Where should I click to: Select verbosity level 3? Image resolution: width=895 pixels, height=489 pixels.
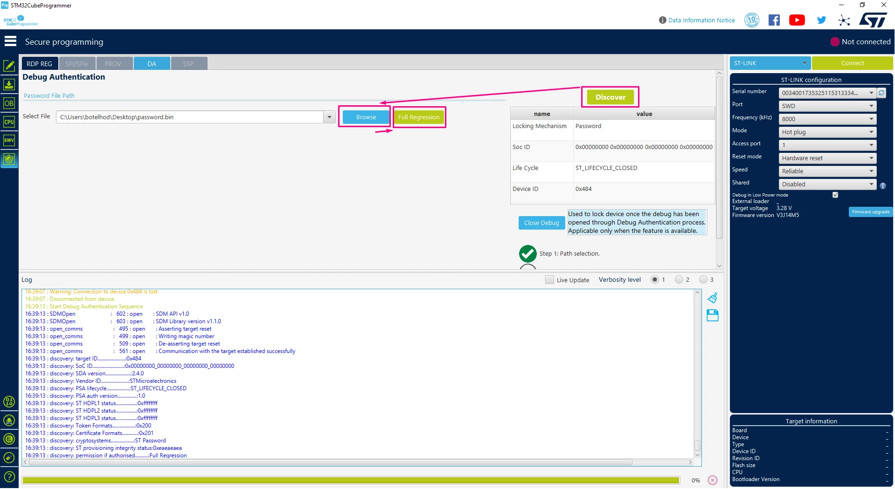[703, 280]
